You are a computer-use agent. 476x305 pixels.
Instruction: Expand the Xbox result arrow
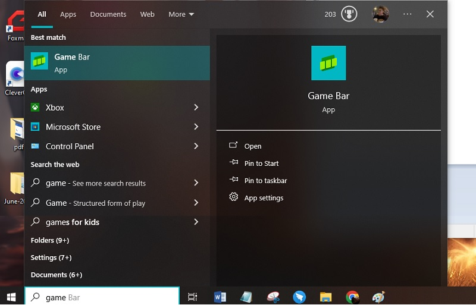[196, 107]
